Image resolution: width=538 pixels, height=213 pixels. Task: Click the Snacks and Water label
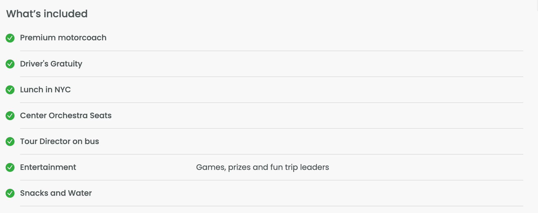(x=56, y=193)
